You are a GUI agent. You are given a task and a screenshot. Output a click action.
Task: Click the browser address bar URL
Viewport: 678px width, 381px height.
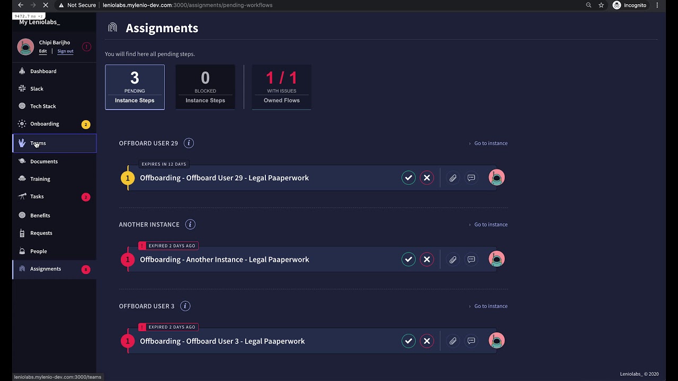pyautogui.click(x=188, y=5)
